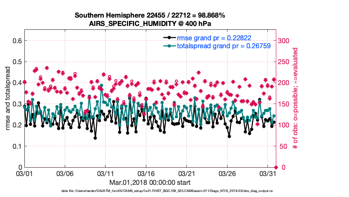Click the 0.3 left y-axis tick label
The height and width of the screenshot is (197, 349).
coord(17,104)
